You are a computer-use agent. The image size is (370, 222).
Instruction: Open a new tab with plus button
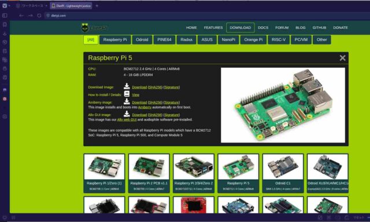point(97,6)
